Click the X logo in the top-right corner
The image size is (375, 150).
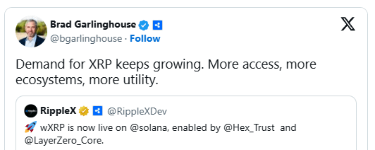[348, 24]
